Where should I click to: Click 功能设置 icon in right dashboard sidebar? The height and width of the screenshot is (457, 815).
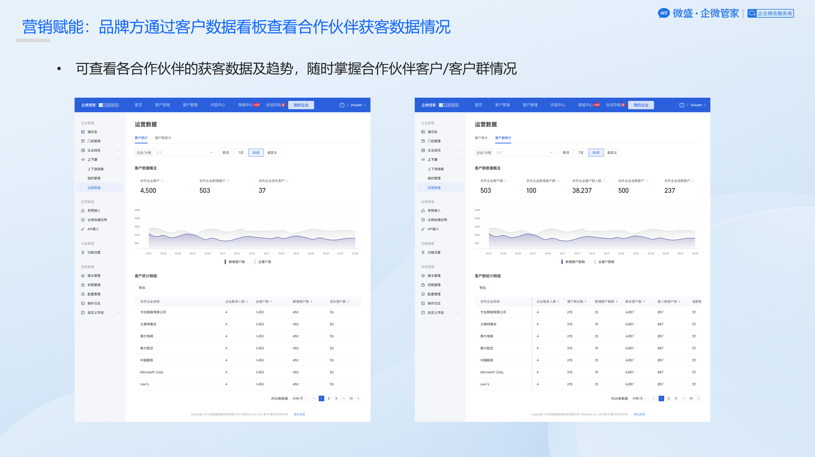[x=423, y=252]
